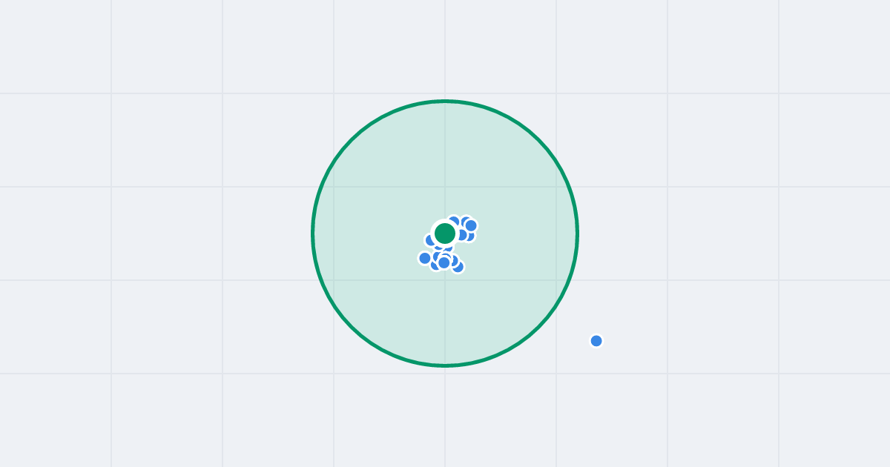The image size is (890, 467).
Task: Select the front-most blue dot in lower cluster
Action: [444, 262]
